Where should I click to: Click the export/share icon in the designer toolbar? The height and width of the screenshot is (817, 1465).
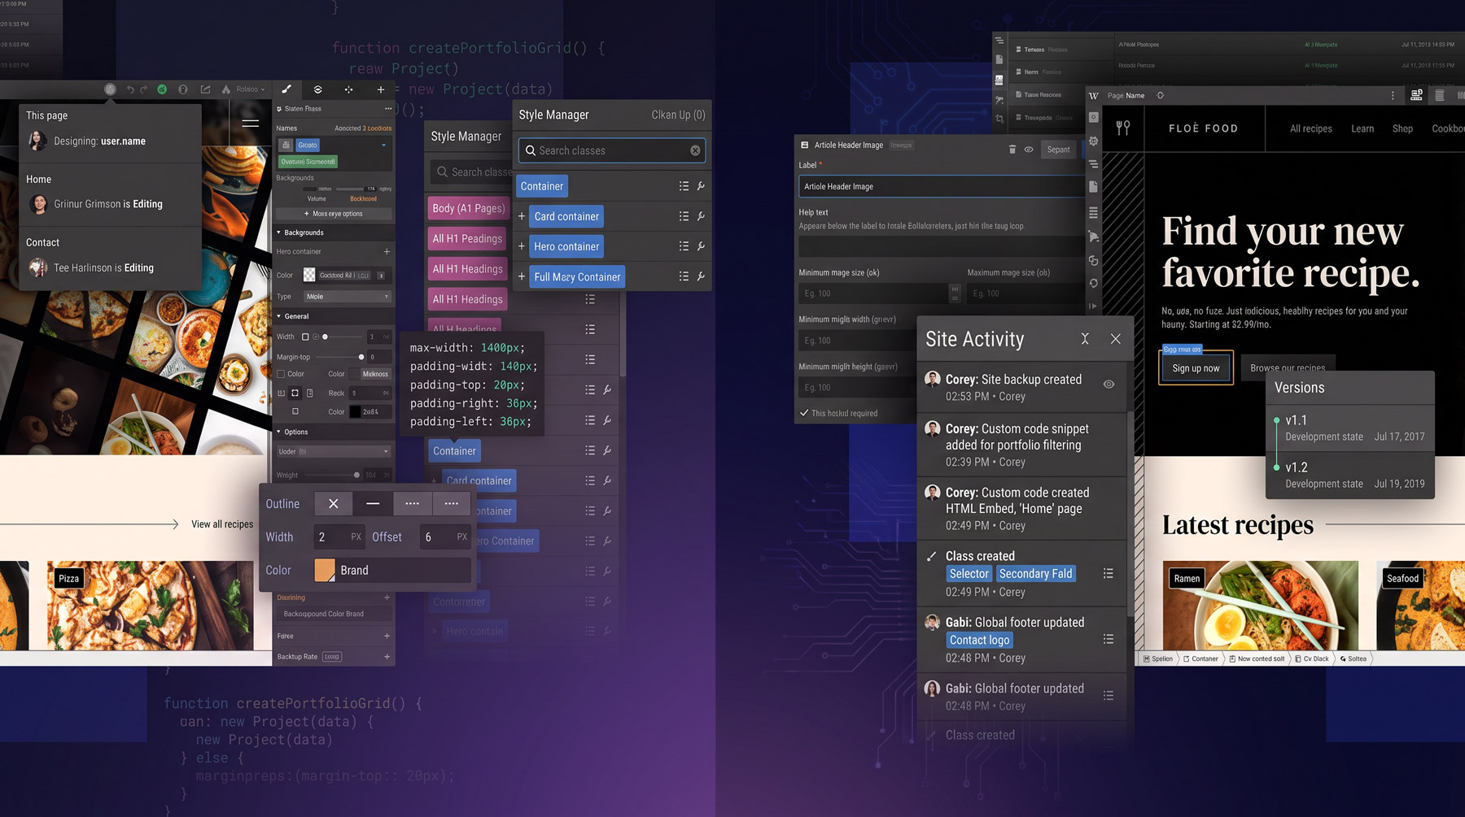(x=205, y=89)
